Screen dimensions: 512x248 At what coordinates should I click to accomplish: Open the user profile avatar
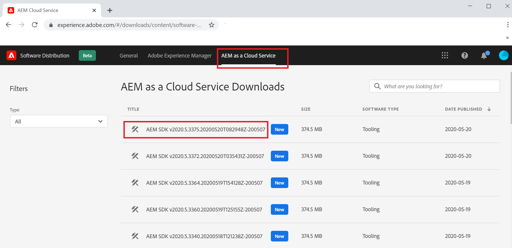(504, 55)
